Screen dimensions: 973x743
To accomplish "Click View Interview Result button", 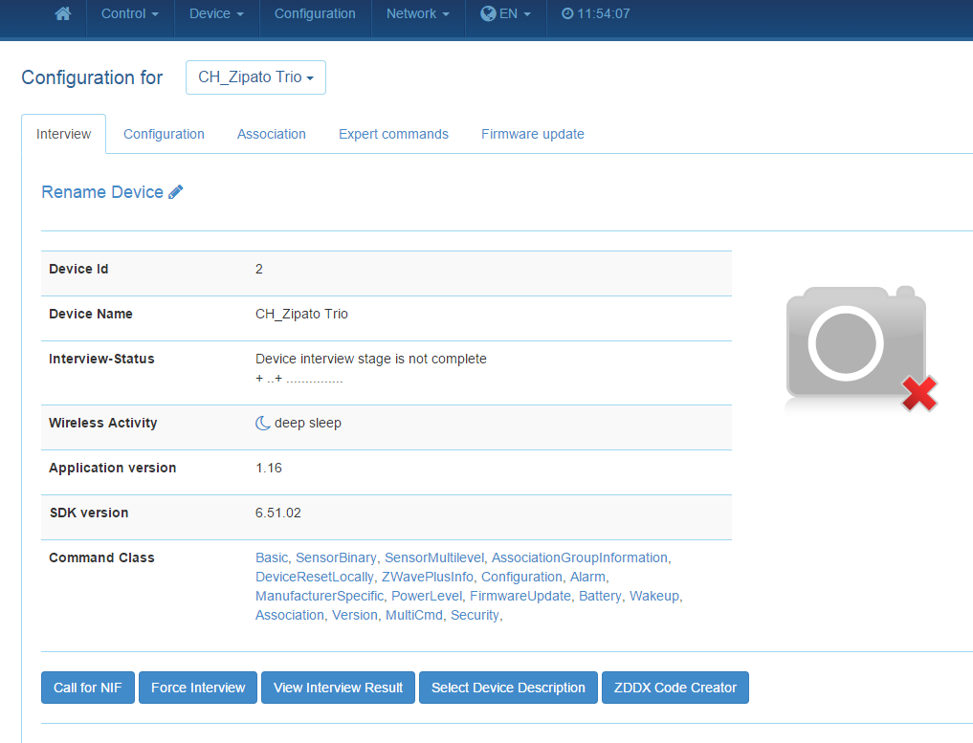I will coord(338,688).
